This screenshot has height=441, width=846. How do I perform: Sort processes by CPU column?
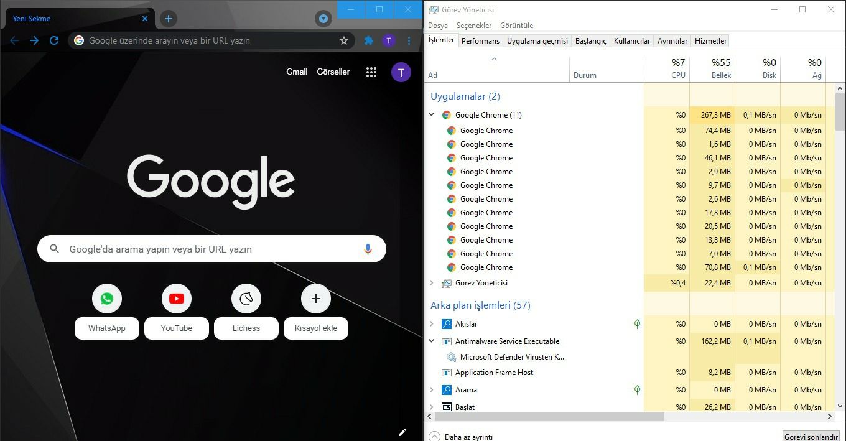[667, 69]
